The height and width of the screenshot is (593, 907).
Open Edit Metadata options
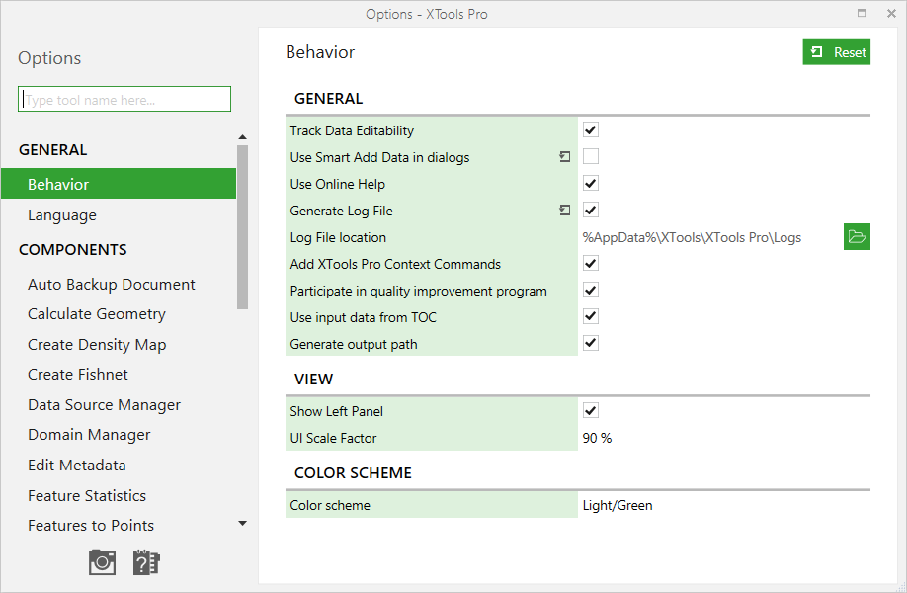76,466
